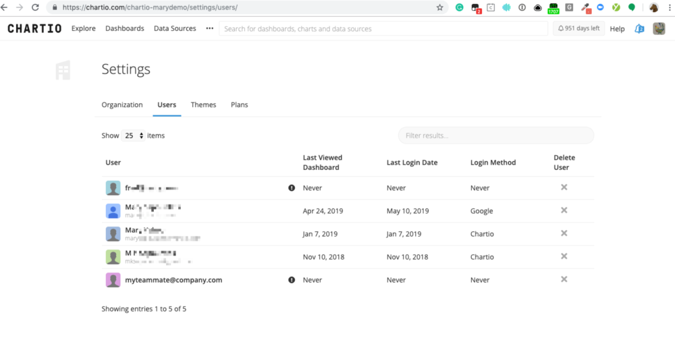The height and width of the screenshot is (350, 675).
Task: Bookmark this page with the star icon
Action: [x=439, y=7]
